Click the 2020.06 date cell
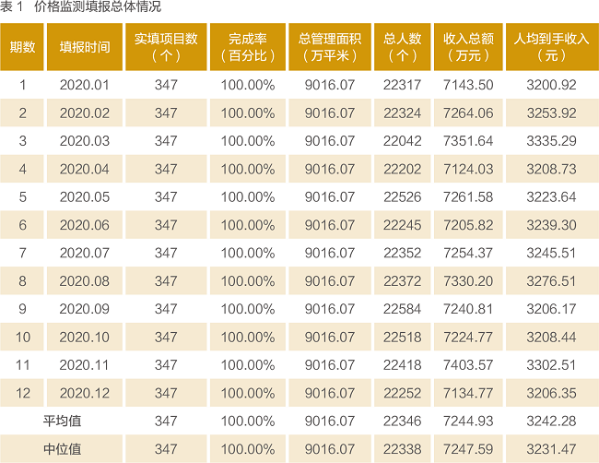Image resolution: width=599 pixels, height=463 pixels. [x=84, y=225]
